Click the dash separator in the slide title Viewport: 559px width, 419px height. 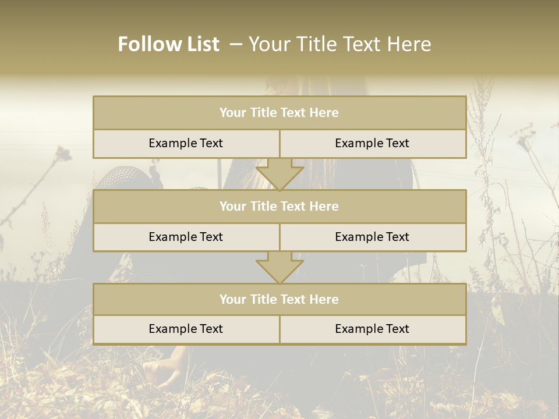point(236,44)
